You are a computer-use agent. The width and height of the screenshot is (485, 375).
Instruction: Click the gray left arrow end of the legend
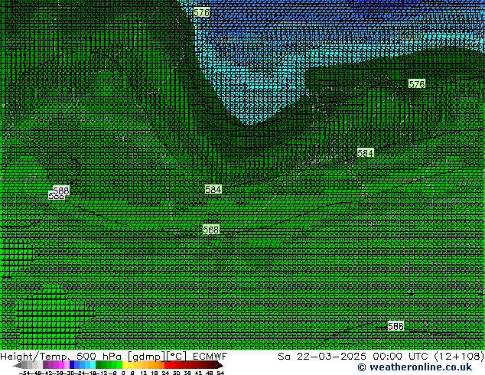click(x=18, y=366)
